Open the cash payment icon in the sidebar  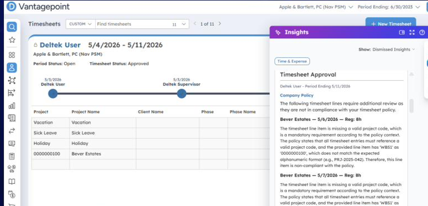(12, 143)
